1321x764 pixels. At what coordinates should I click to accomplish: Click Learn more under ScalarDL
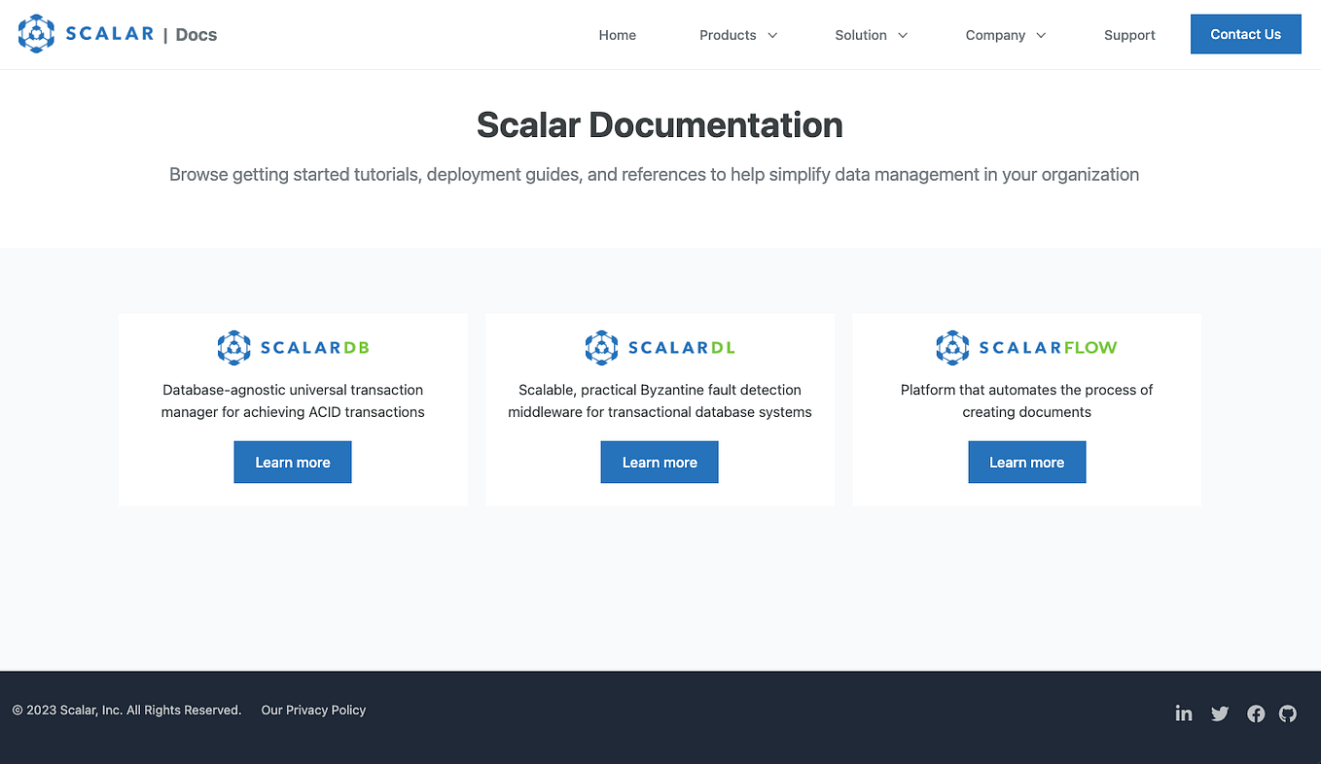(x=660, y=462)
